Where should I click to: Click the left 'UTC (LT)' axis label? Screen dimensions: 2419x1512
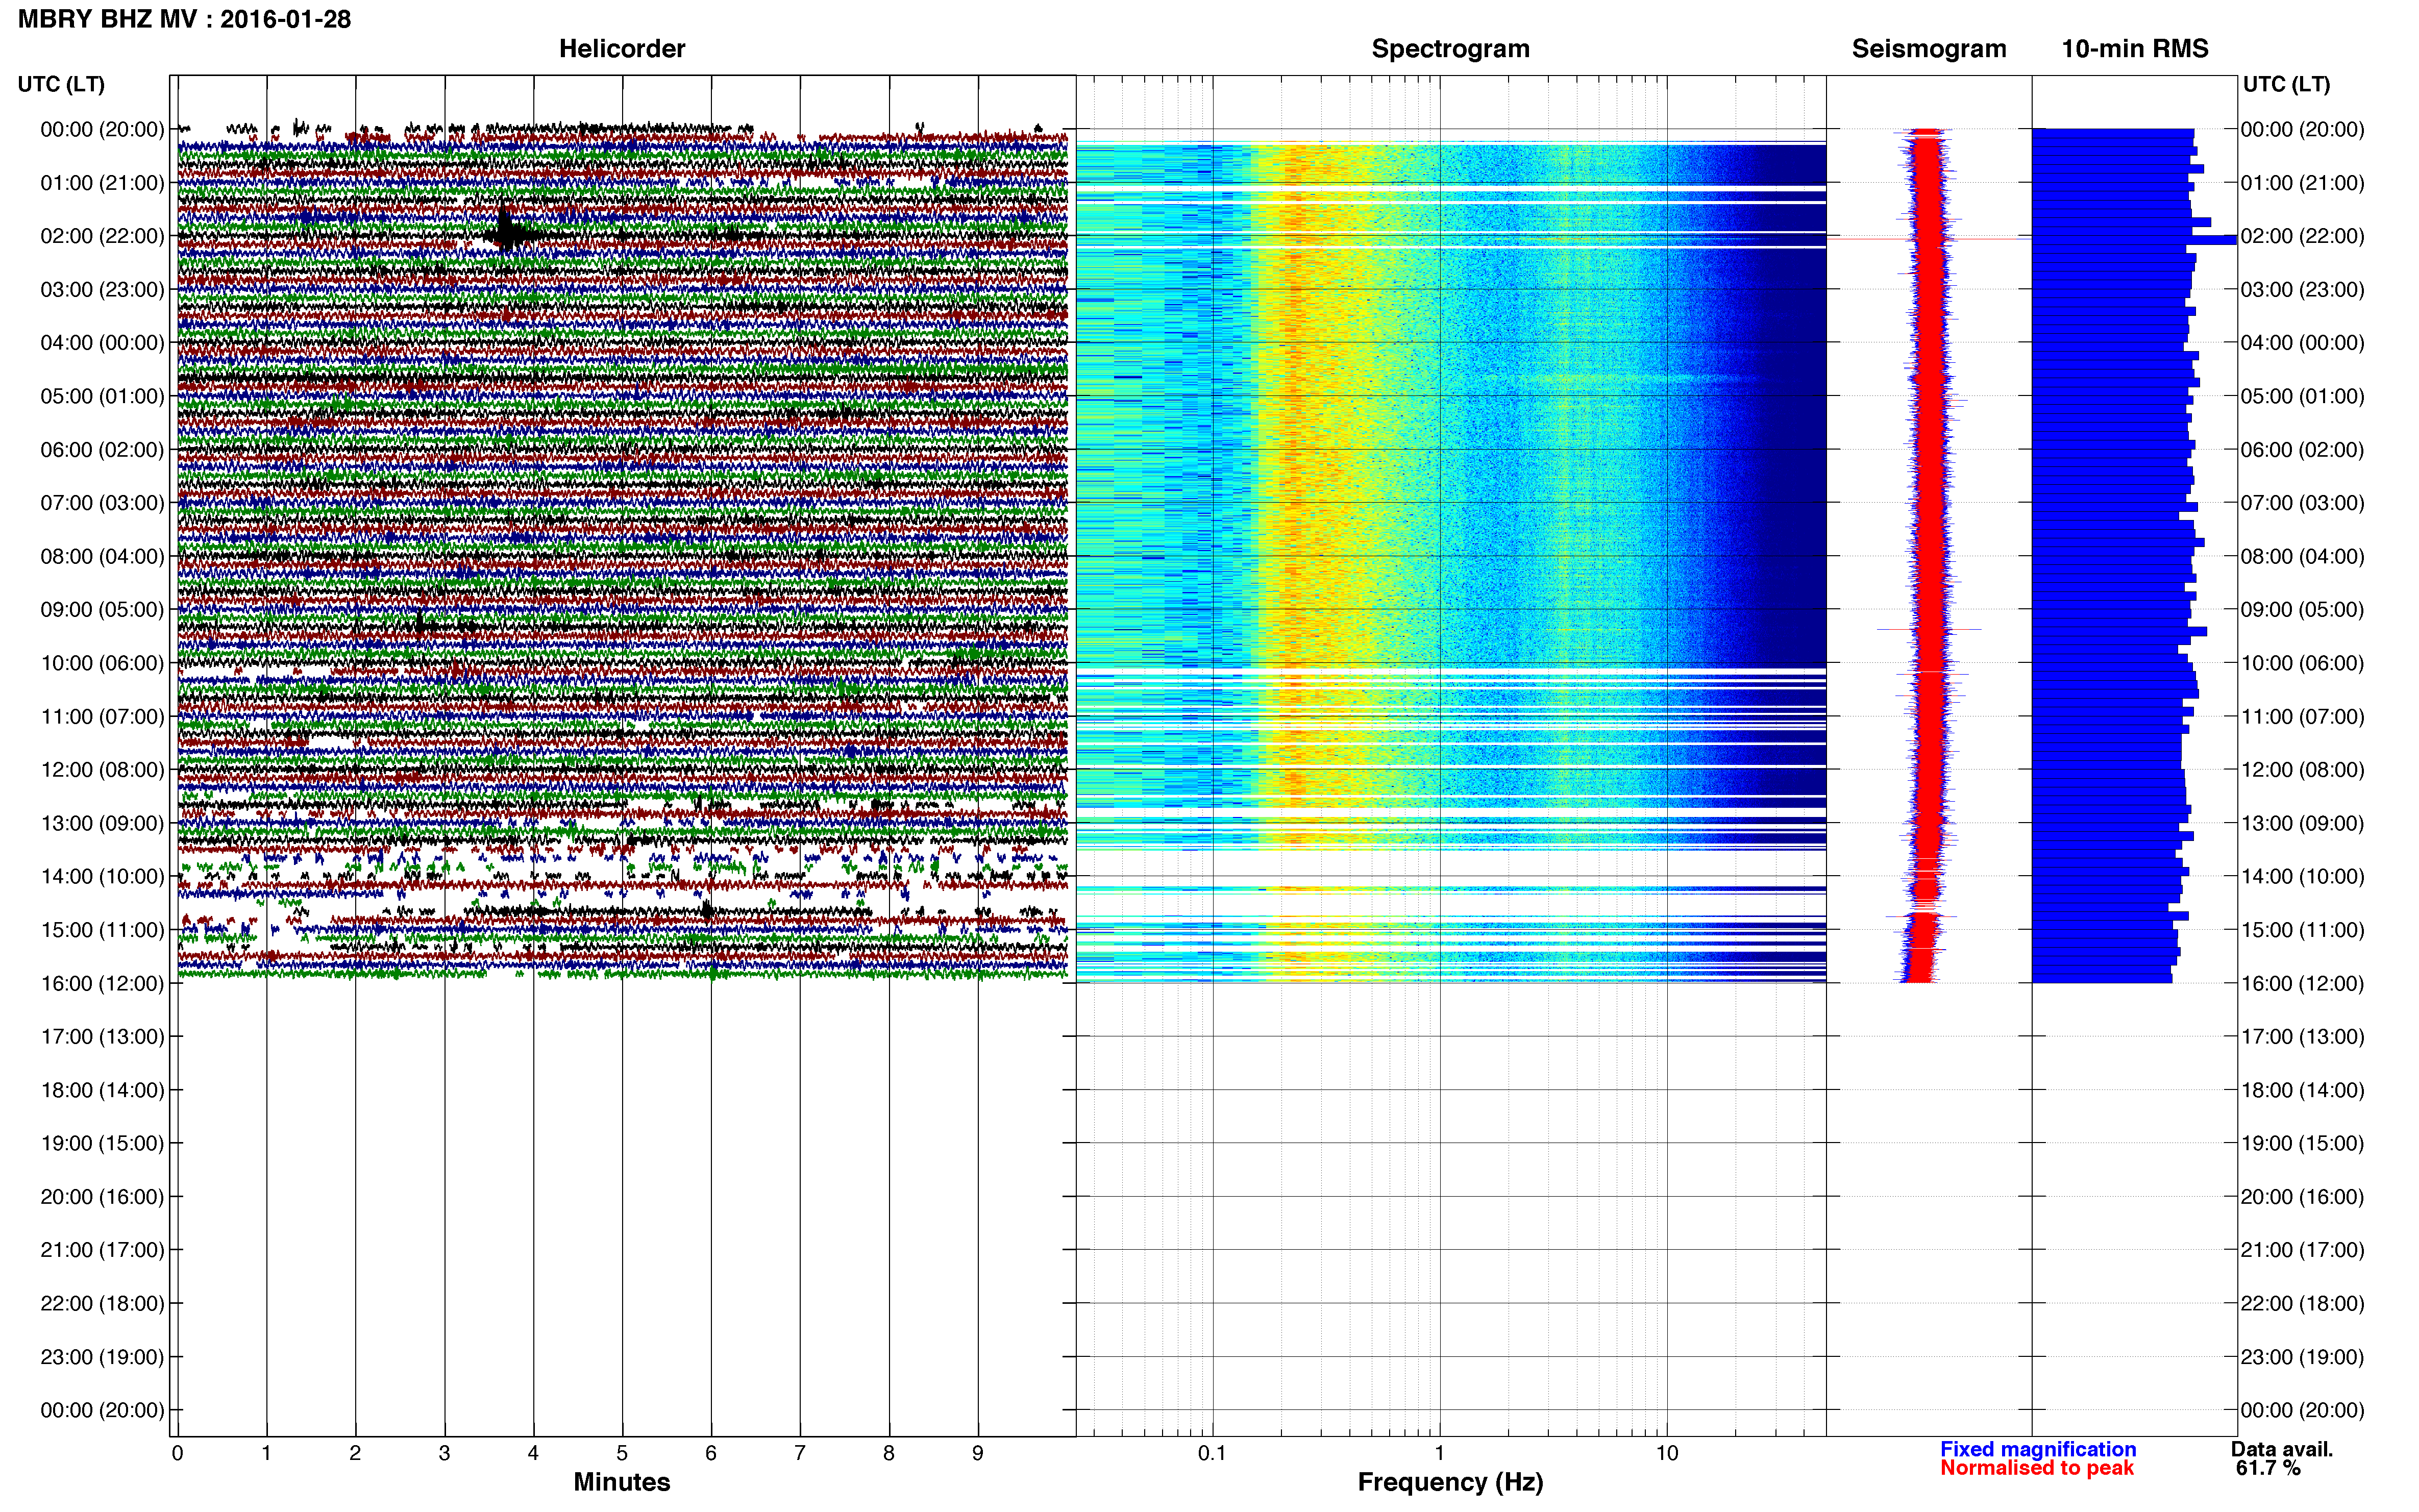[61, 84]
